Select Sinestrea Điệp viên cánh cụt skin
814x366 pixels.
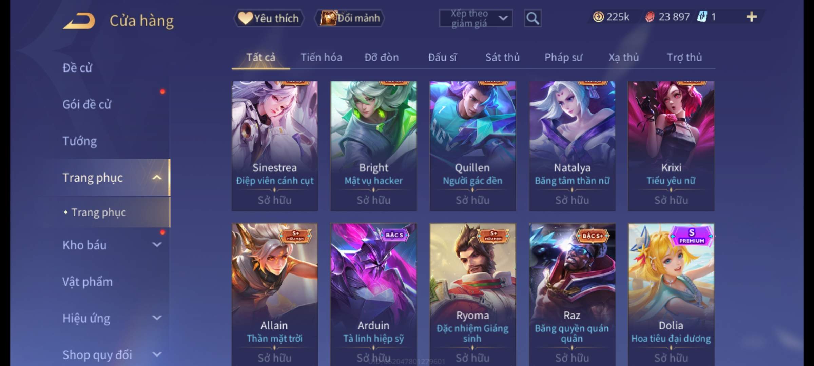point(275,146)
